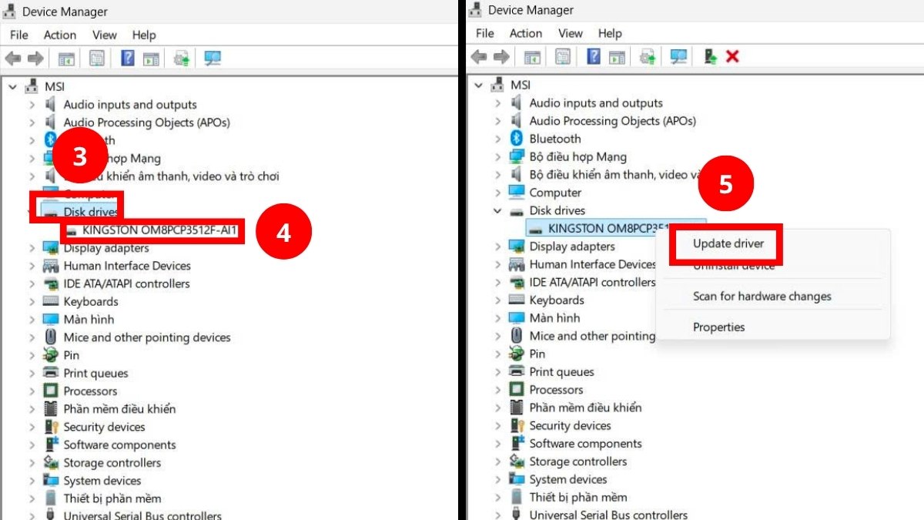Select Thiết bị phần mềm in left window
This screenshot has width=924, height=520.
coord(112,498)
